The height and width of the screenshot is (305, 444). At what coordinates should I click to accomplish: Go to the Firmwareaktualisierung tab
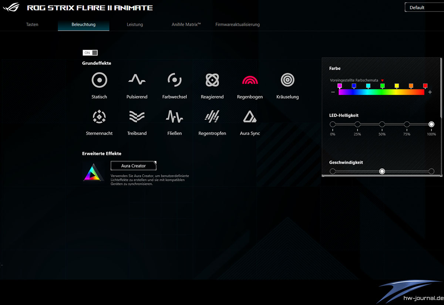[238, 24]
